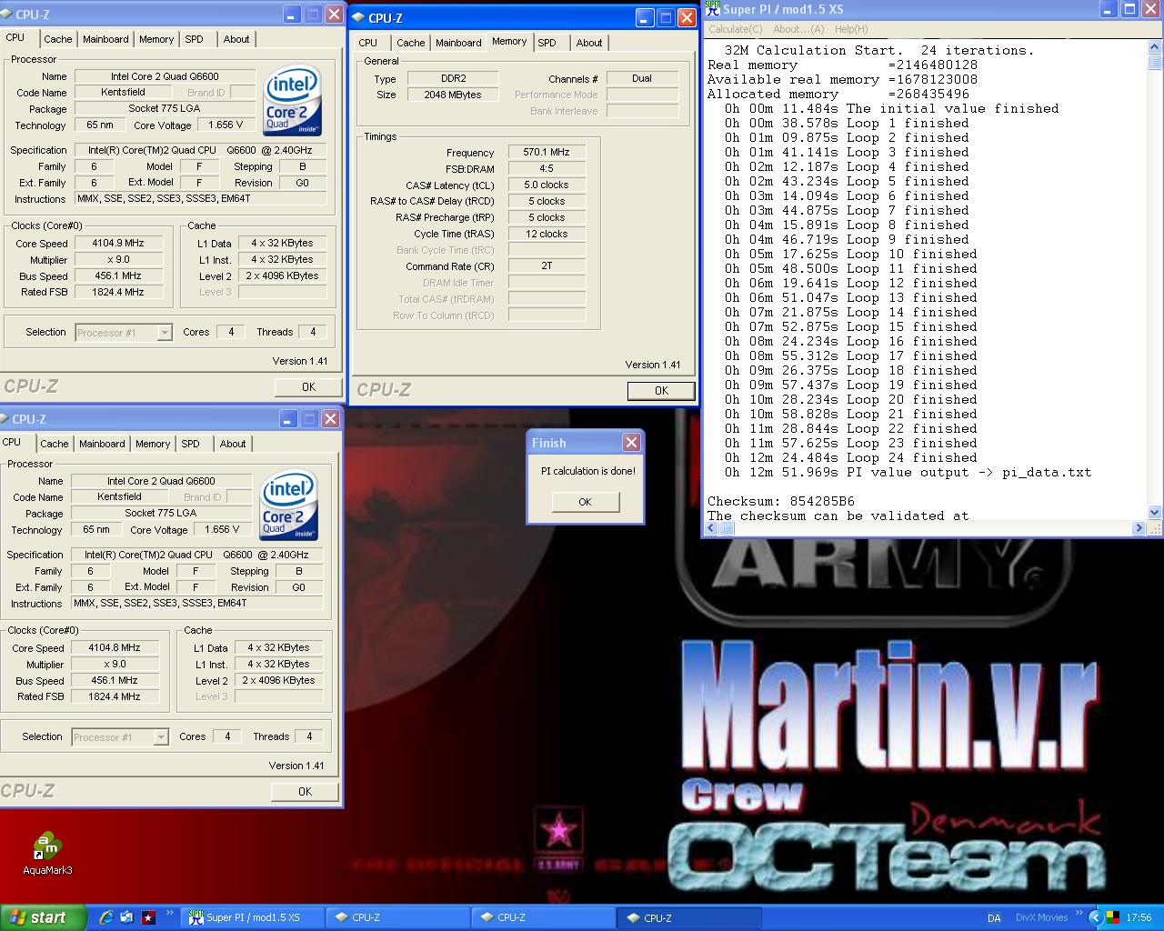Click the title bar icon of the Memory CPU-Z window

[358, 17]
